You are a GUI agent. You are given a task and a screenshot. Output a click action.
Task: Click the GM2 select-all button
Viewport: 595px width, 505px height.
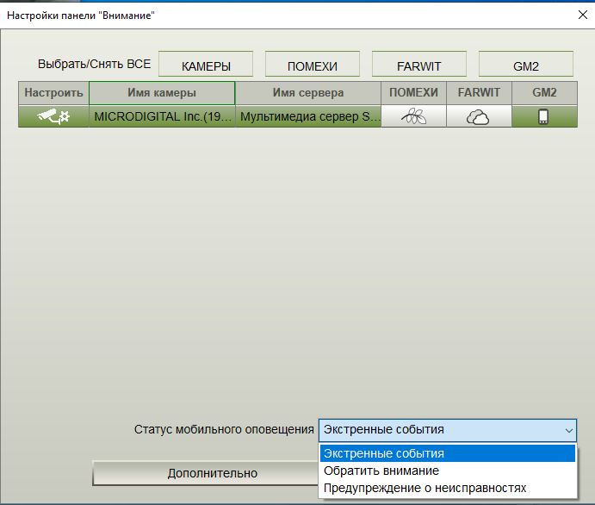(x=526, y=64)
